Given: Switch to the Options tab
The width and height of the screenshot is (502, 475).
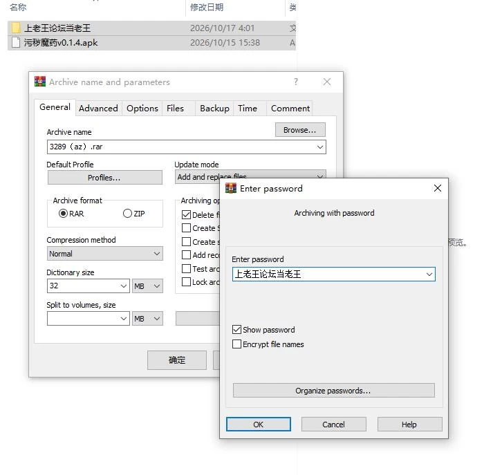Looking at the screenshot, I should pos(142,109).
